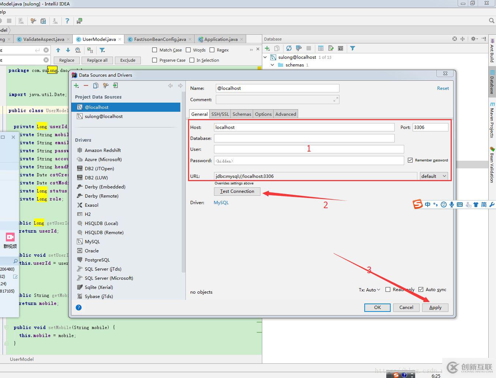Click the remove data source minus icon
The width and height of the screenshot is (496, 378).
(86, 85)
